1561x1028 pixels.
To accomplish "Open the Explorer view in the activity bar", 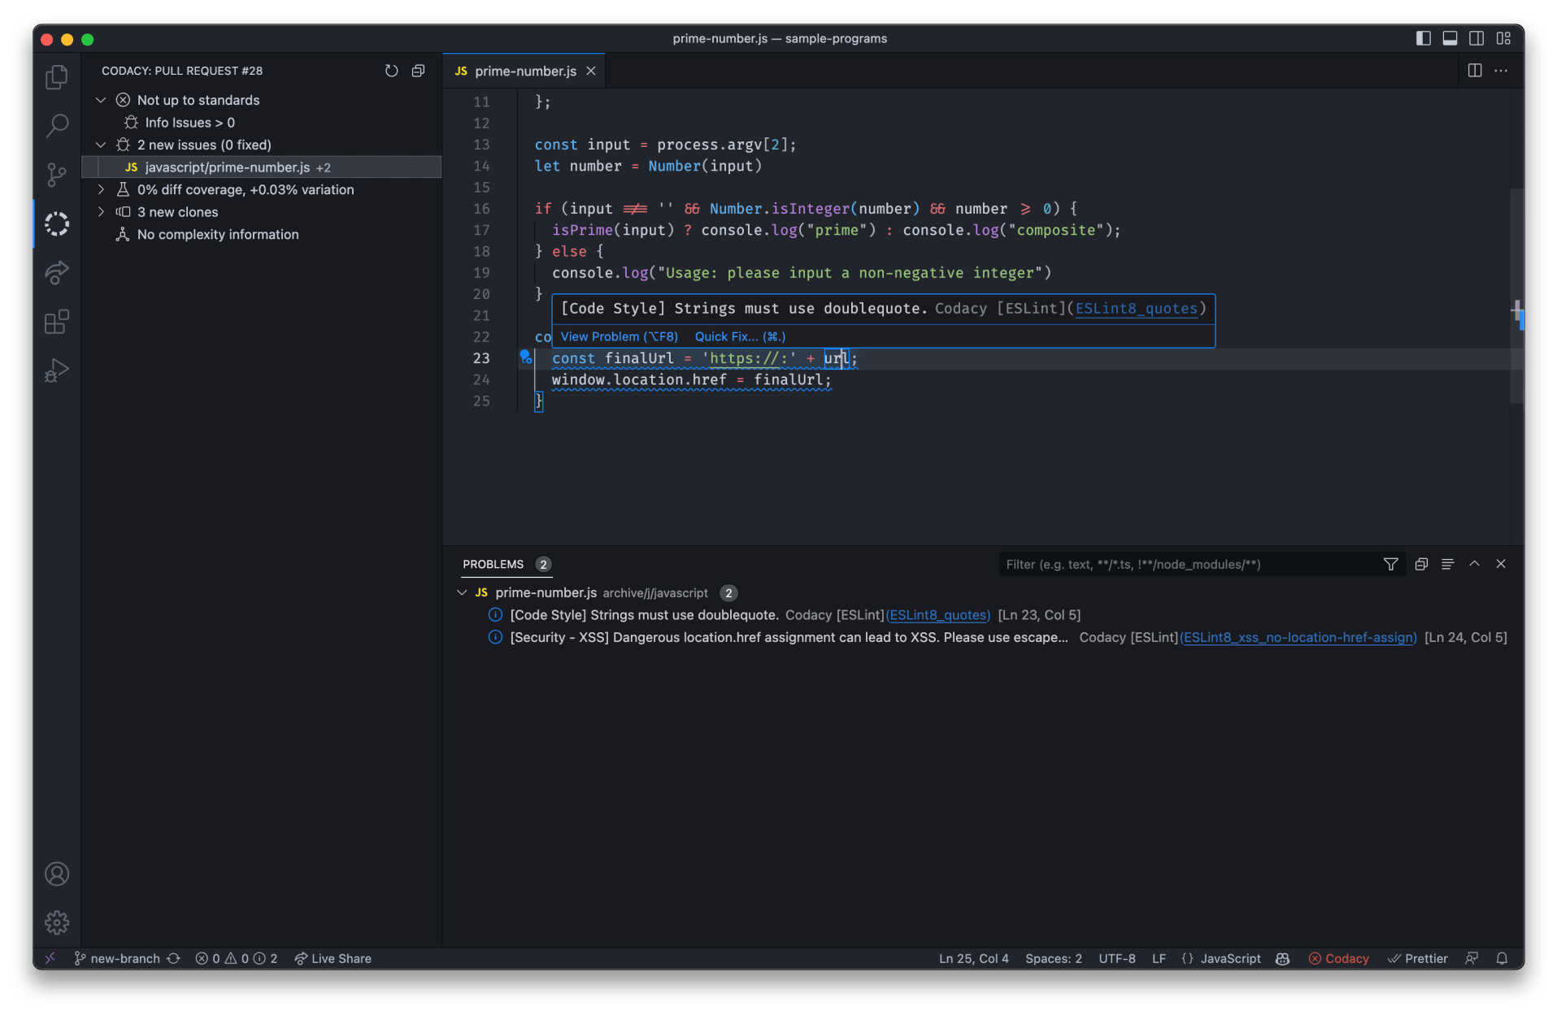I will tap(56, 76).
